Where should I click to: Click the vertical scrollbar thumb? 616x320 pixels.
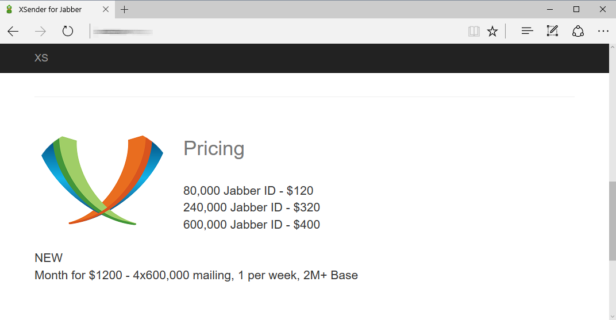612,221
